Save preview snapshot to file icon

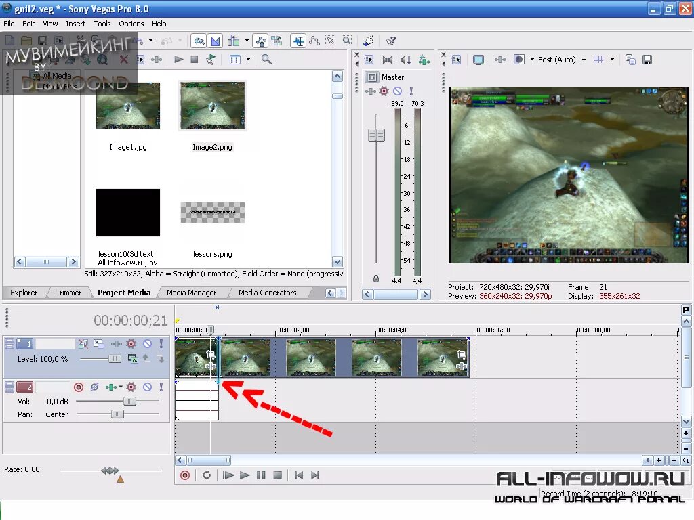[647, 60]
